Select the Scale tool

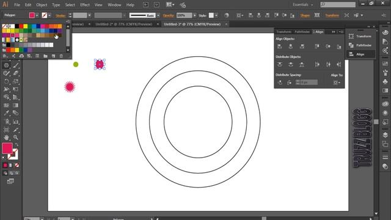16,81
